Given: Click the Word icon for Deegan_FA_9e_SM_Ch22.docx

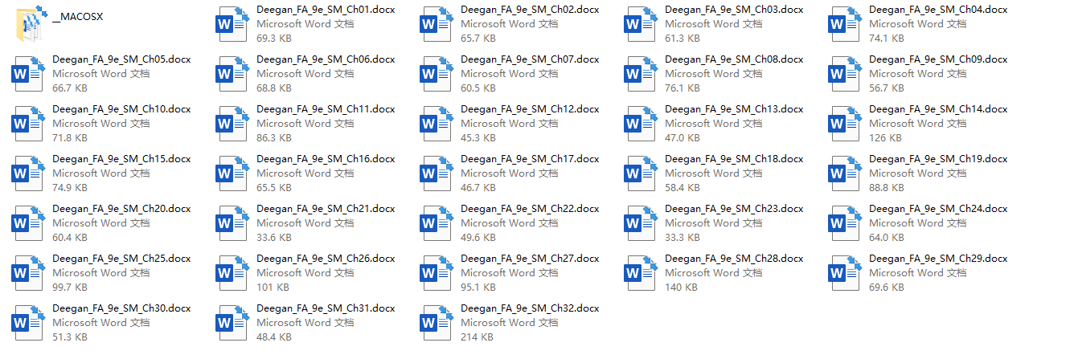Looking at the screenshot, I should point(437,223).
